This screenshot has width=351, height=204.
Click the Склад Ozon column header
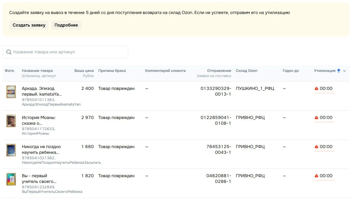point(247,71)
